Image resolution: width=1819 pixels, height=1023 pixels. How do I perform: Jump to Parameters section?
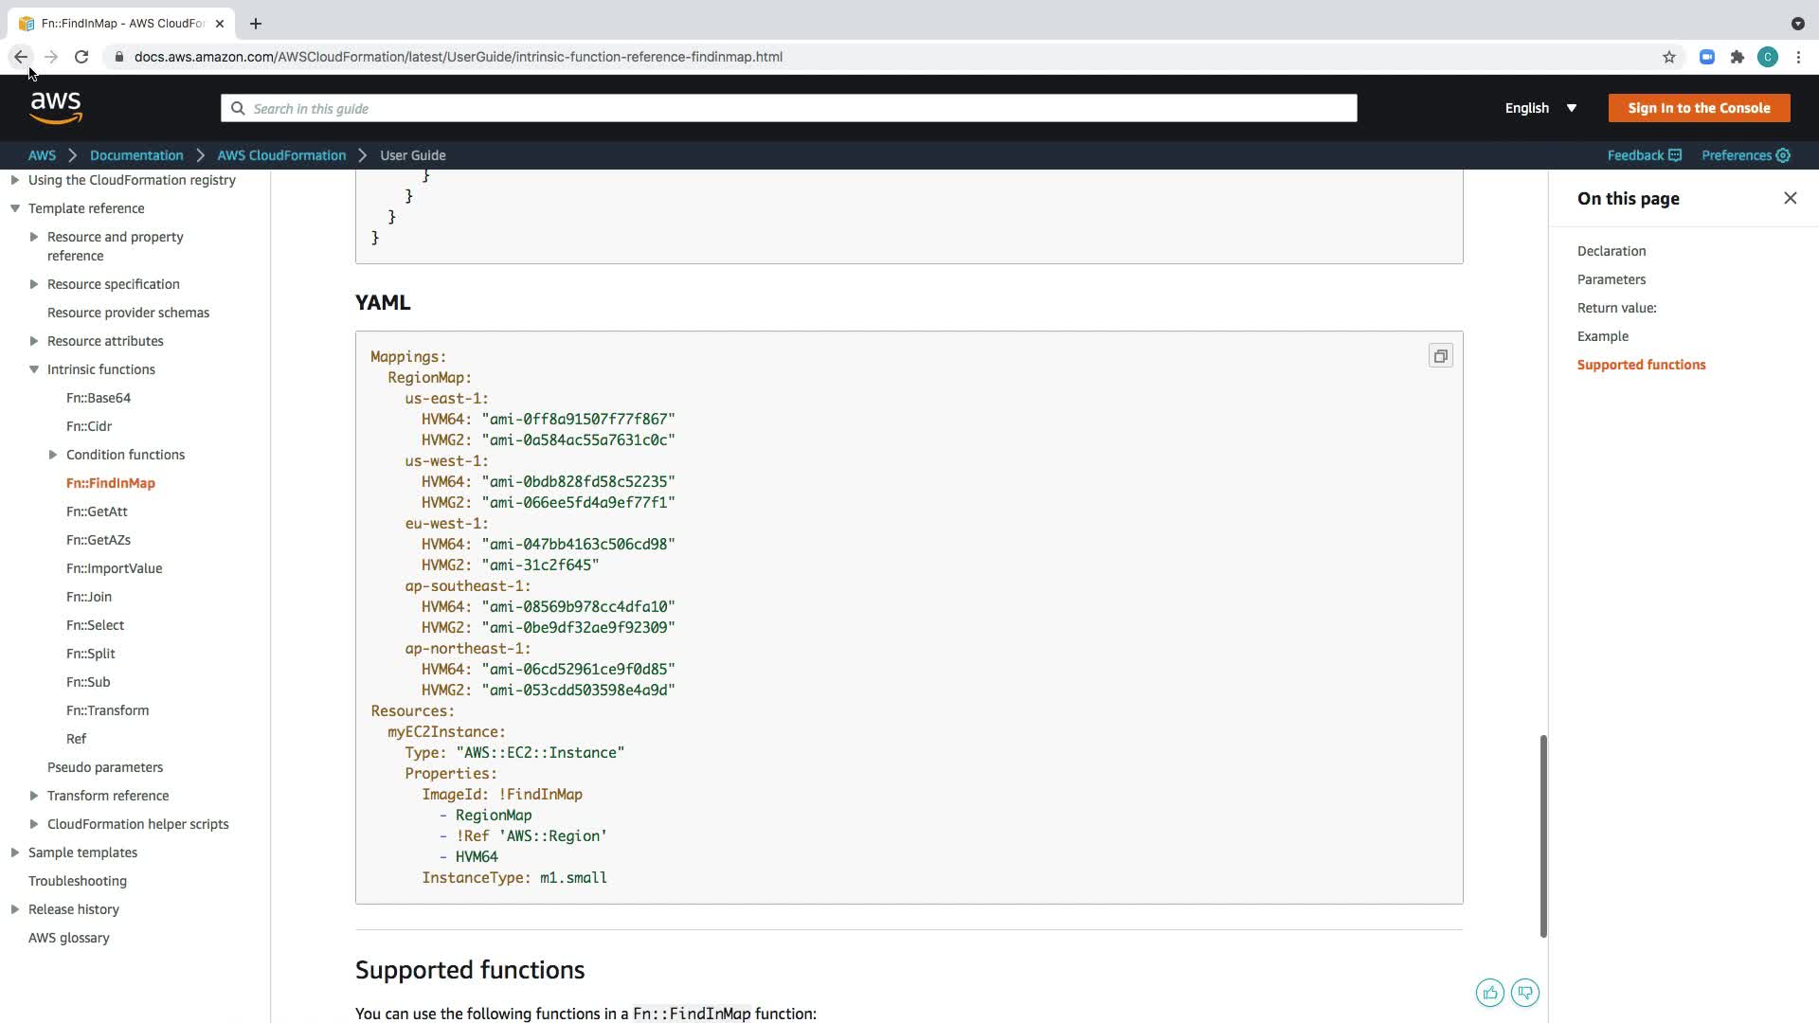1611,279
